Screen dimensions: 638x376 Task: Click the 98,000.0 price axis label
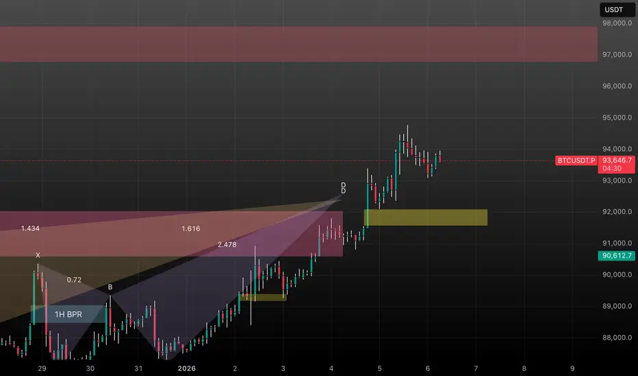pyautogui.click(x=617, y=23)
